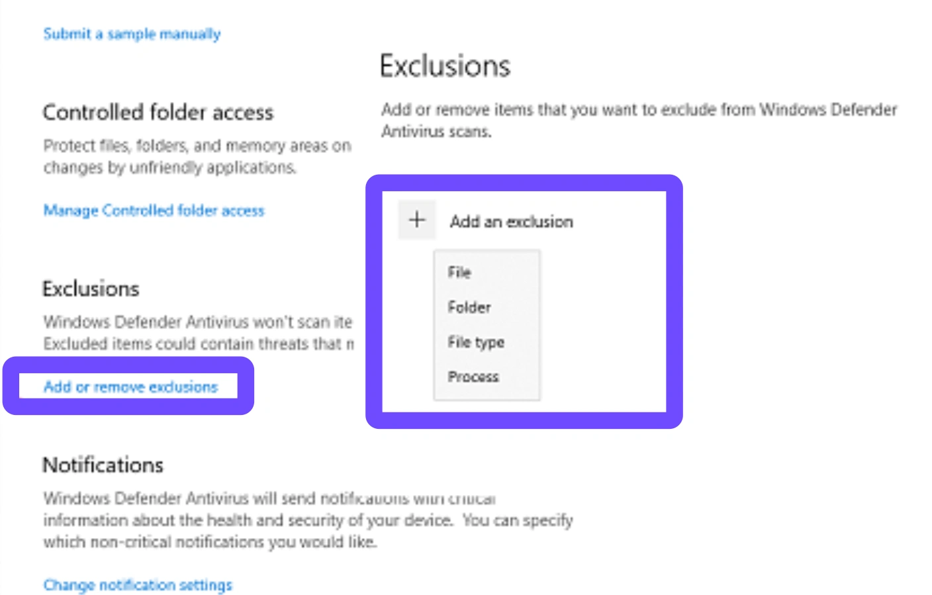Click the large Exclusions page title
This screenshot has width=932, height=595.
pos(445,66)
